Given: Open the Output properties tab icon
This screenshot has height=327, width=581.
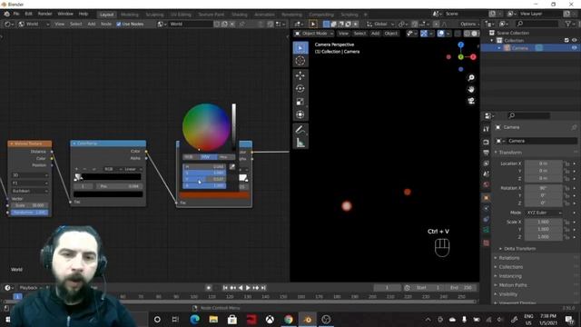Looking at the screenshot, I should [487, 153].
